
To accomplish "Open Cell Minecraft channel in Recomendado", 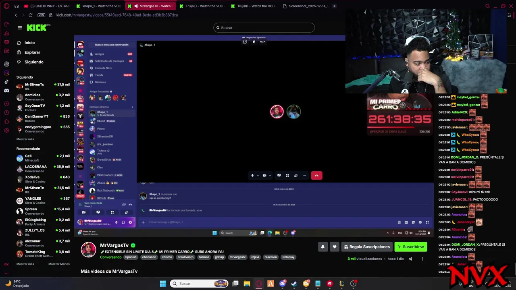I will point(43,158).
